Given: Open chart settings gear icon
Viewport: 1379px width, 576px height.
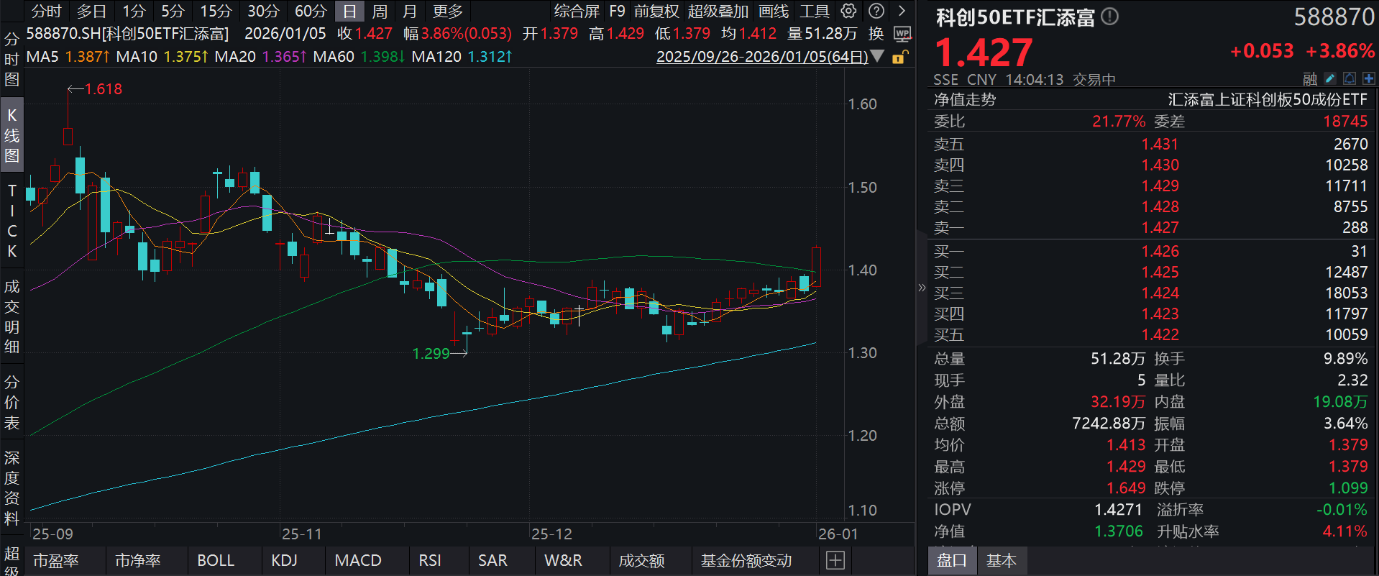Looking at the screenshot, I should [849, 11].
